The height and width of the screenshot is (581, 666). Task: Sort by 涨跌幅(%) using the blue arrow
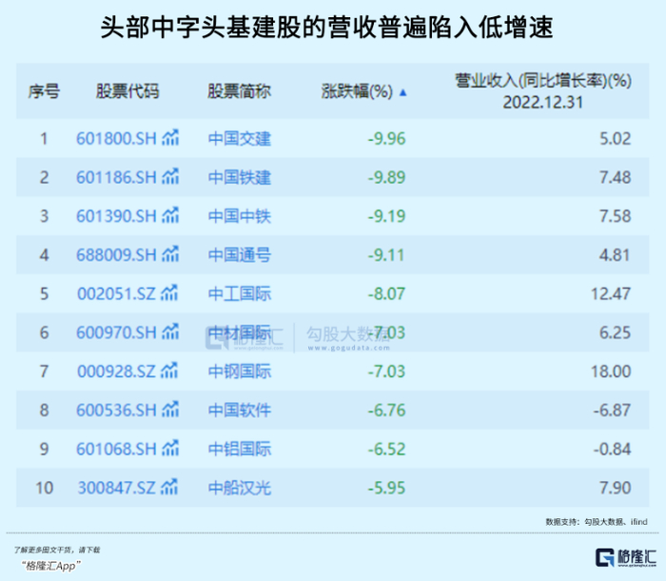[403, 92]
